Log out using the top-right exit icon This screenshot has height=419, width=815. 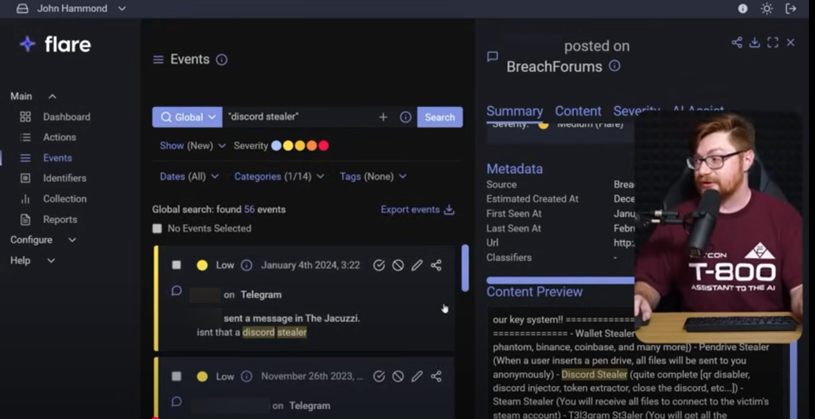coord(791,9)
